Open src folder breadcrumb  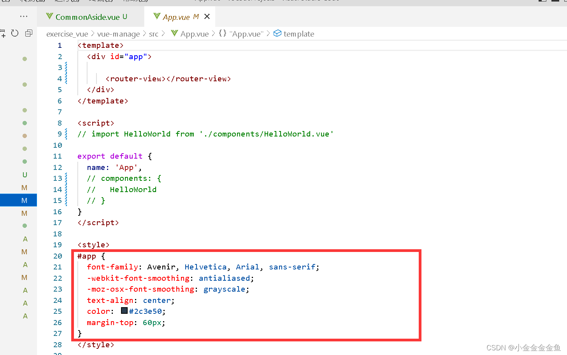(154, 34)
